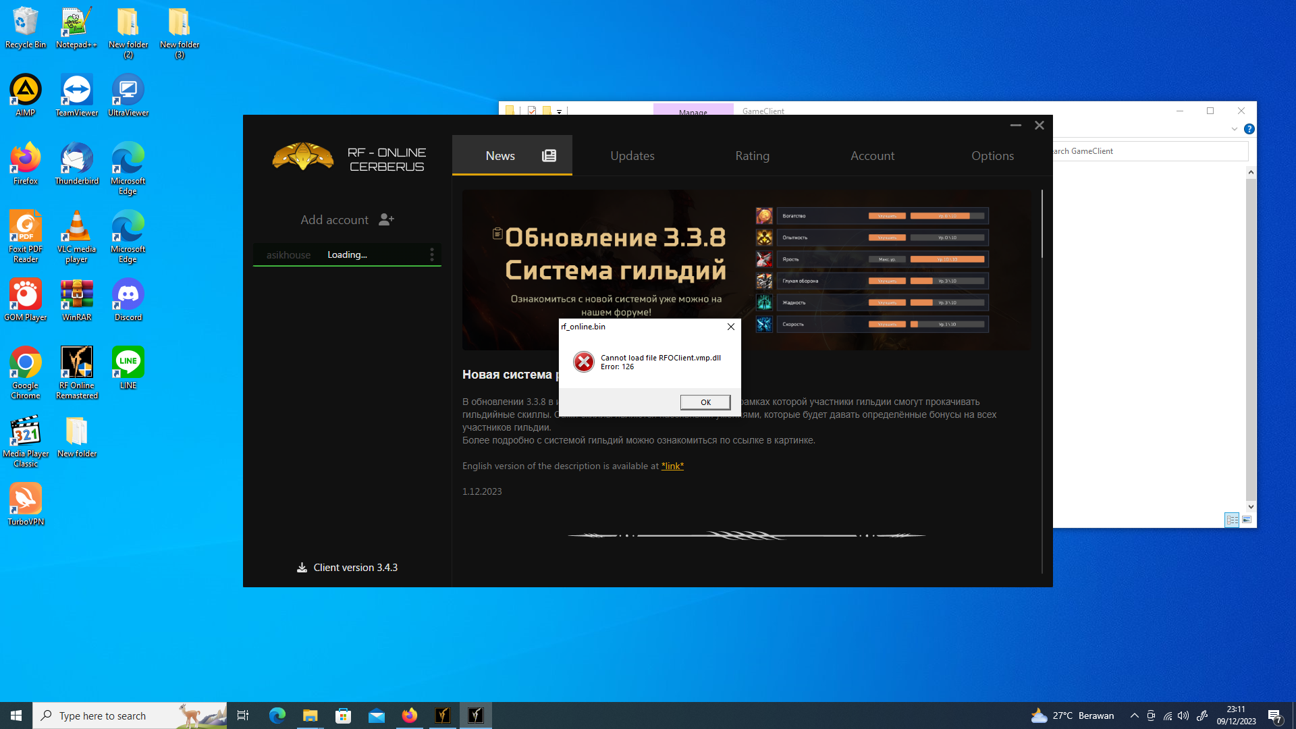Expand the Explorer ribbon chevron
Image resolution: width=1296 pixels, height=729 pixels.
click(x=1235, y=129)
